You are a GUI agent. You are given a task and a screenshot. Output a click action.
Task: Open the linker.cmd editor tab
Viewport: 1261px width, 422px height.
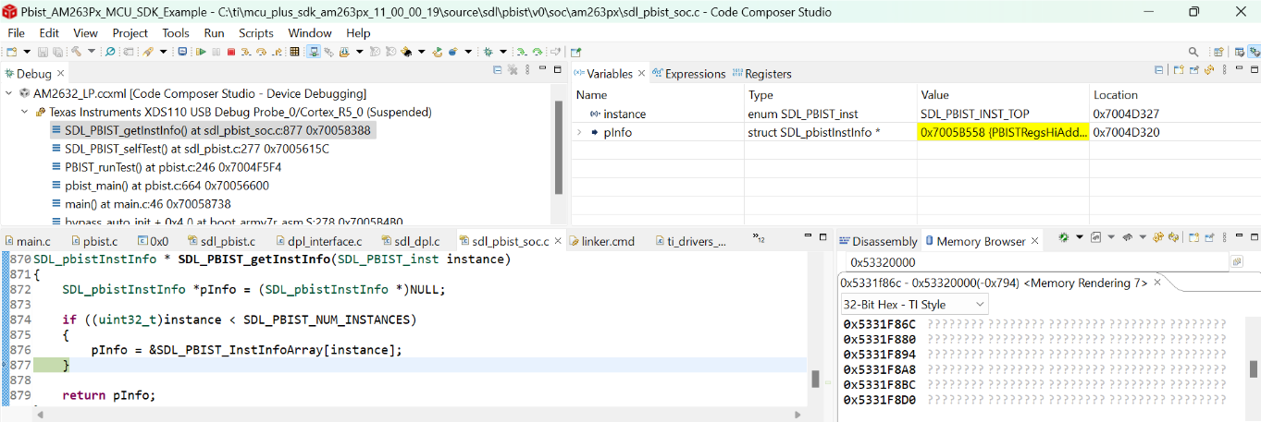(x=601, y=241)
